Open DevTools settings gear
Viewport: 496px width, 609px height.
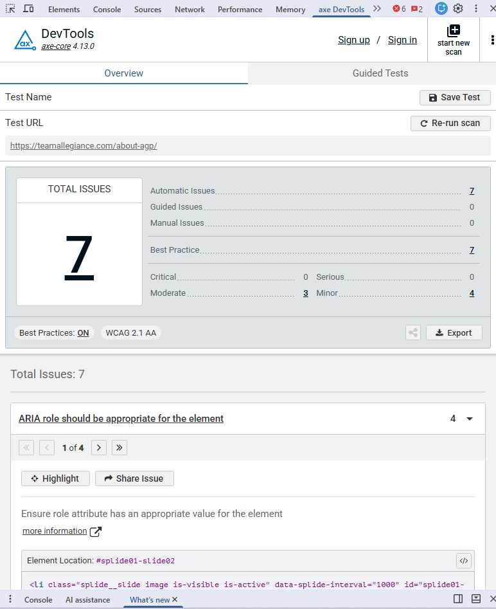click(x=458, y=8)
